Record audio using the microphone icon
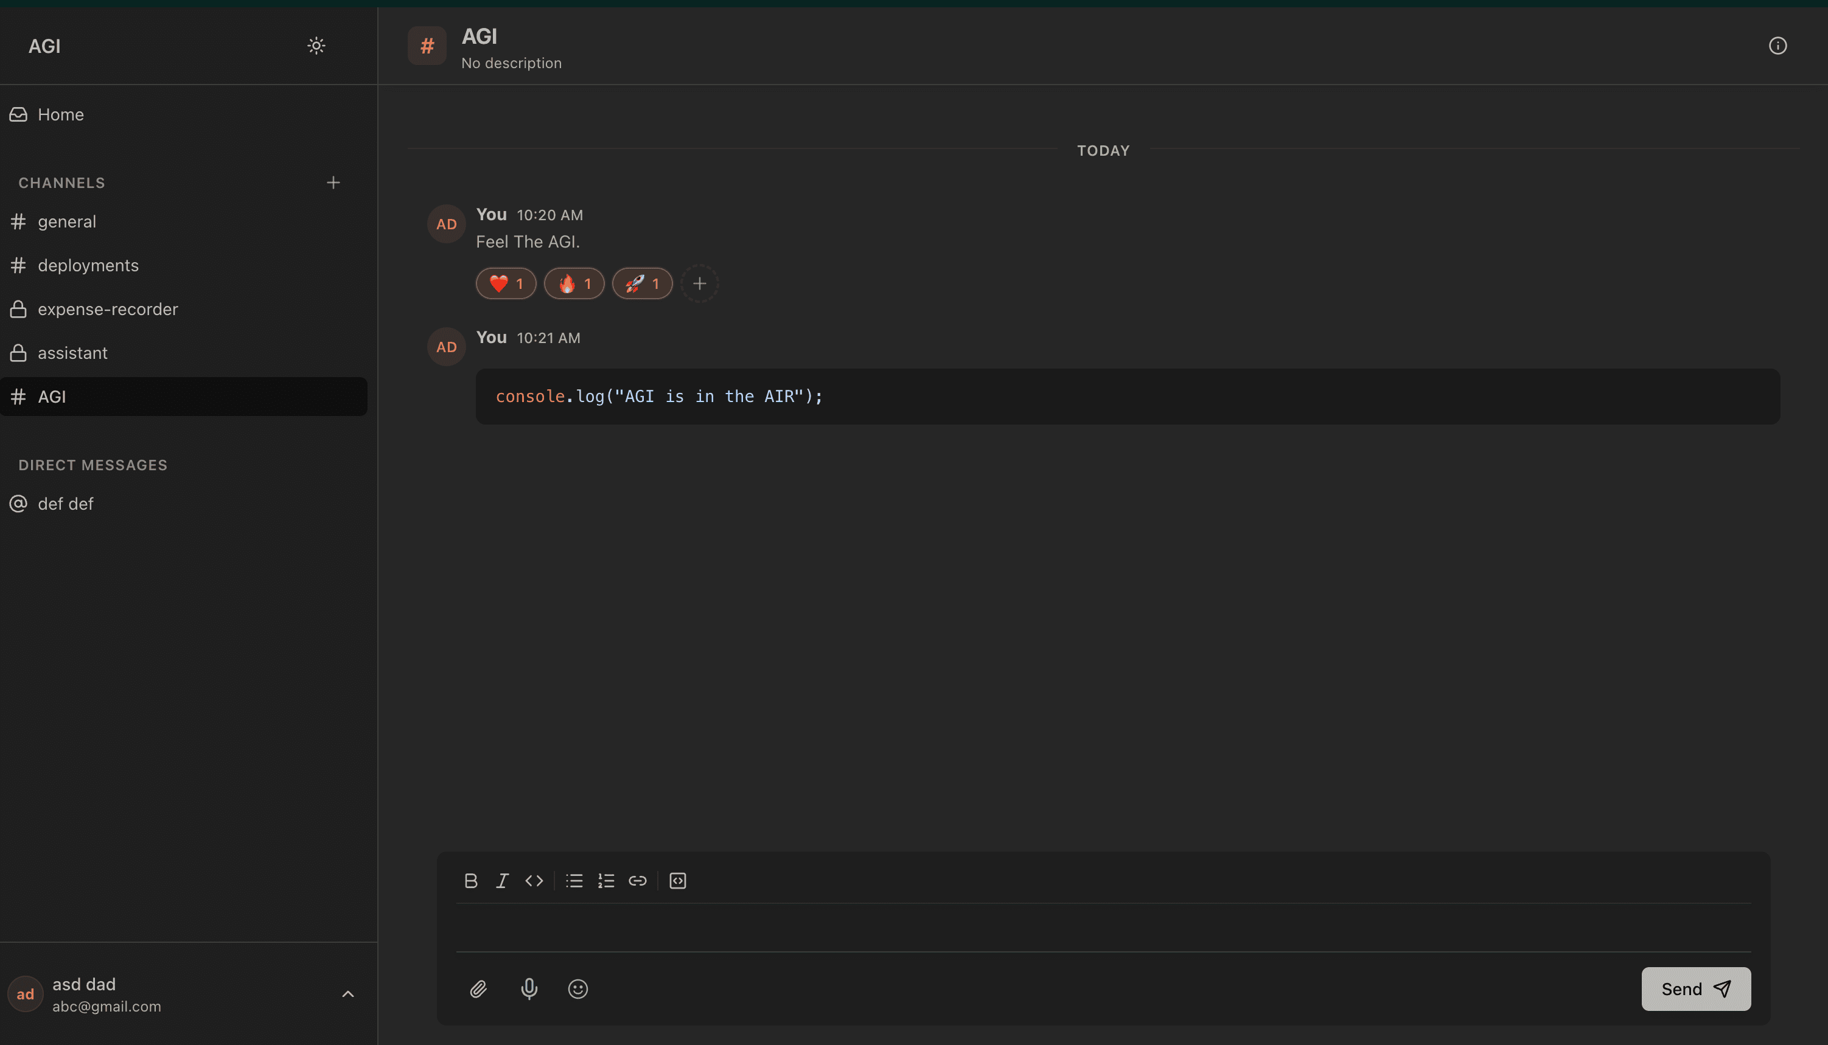 click(x=529, y=988)
